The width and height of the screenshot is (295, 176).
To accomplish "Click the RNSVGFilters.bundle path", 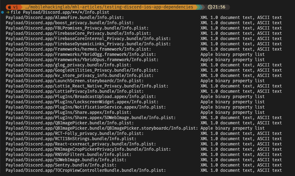I will (x=68, y=155).
